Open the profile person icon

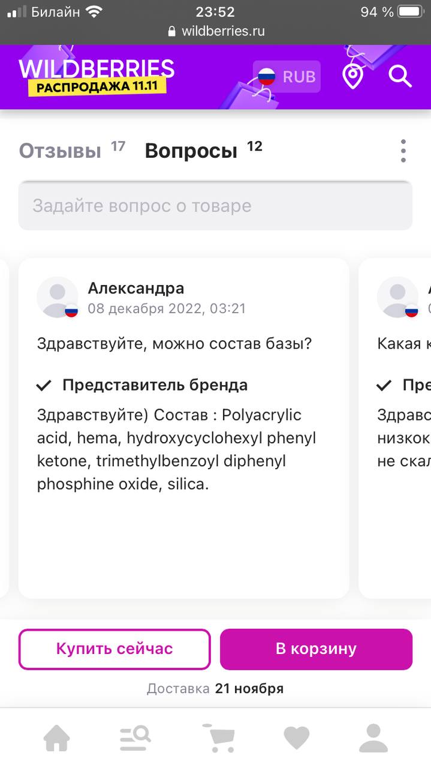(x=373, y=738)
